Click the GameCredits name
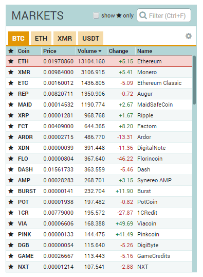The height and width of the screenshot is (277, 203). (154, 256)
